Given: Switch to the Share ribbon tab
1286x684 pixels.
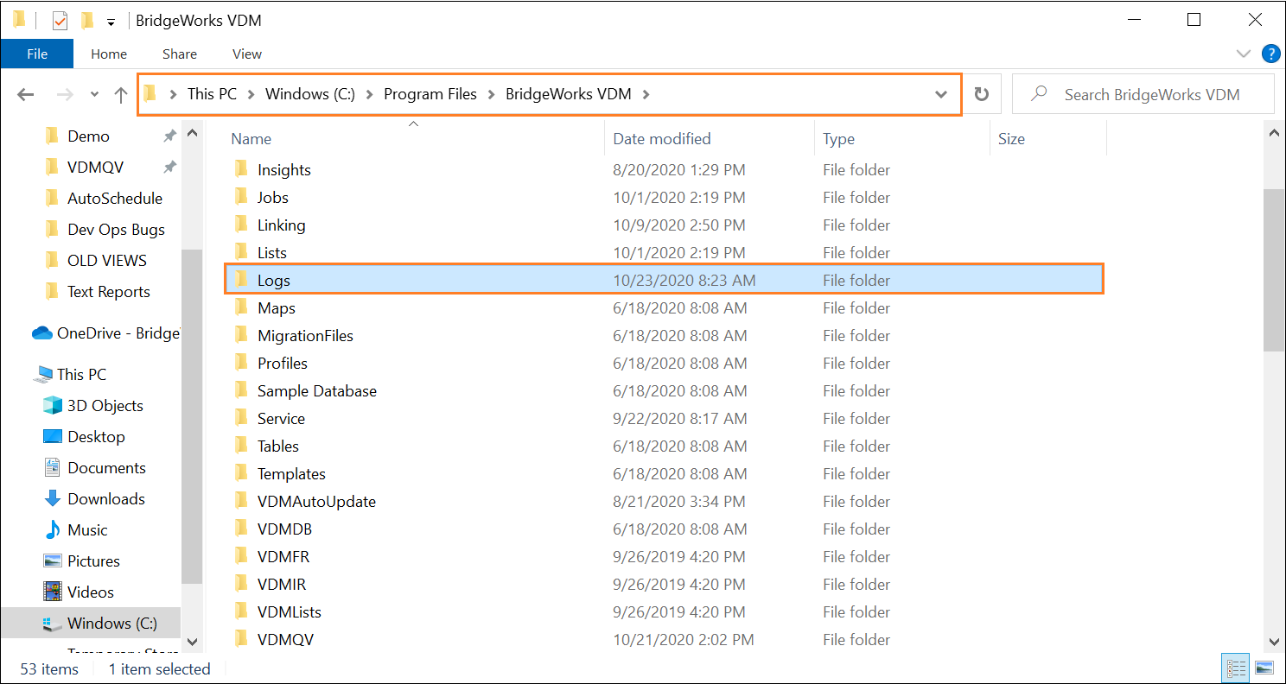Looking at the screenshot, I should coord(180,54).
